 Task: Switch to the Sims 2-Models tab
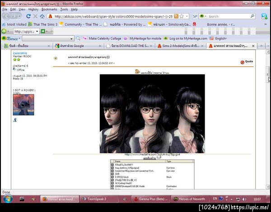tap(180, 46)
